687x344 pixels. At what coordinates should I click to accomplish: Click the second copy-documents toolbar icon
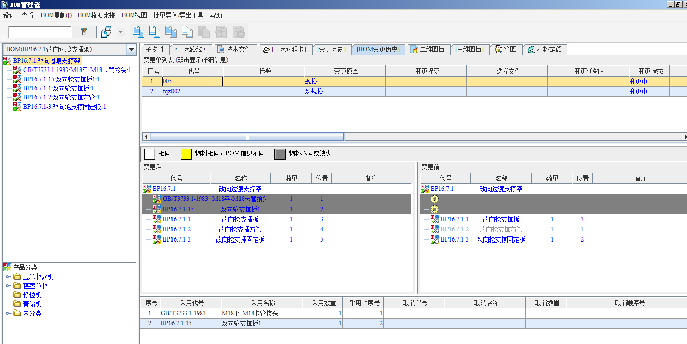pos(154,32)
